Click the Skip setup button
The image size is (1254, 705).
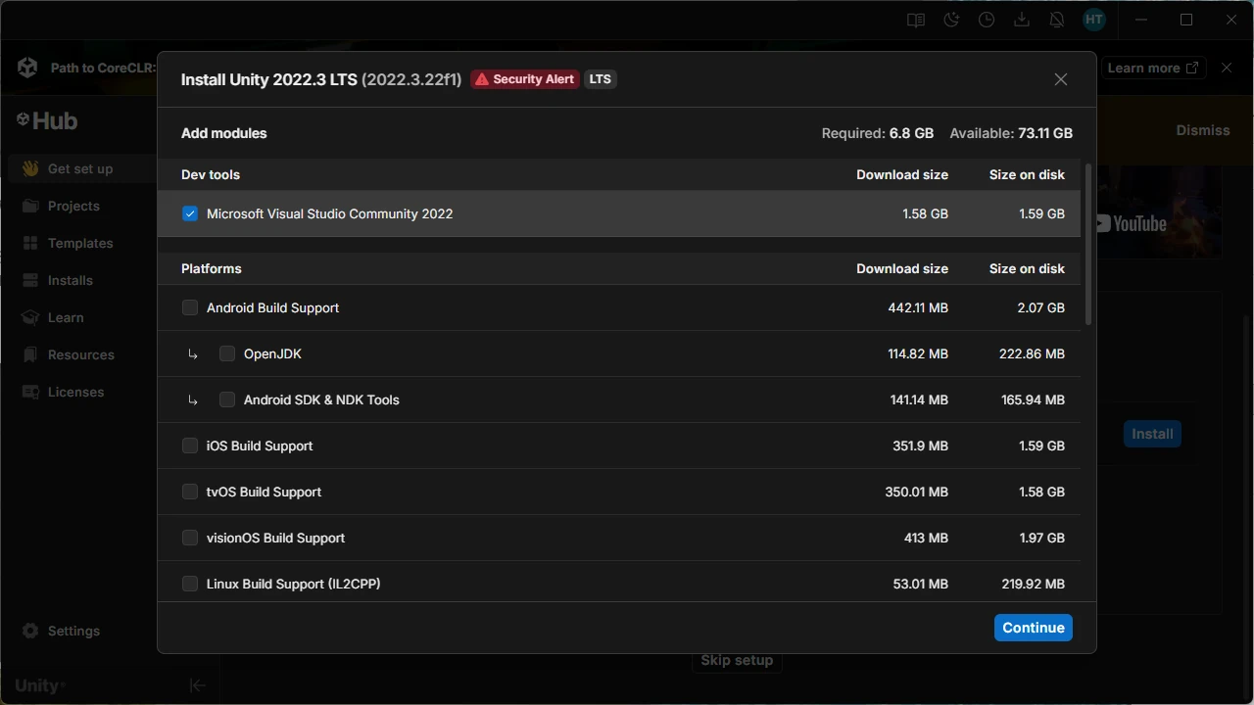[737, 660]
